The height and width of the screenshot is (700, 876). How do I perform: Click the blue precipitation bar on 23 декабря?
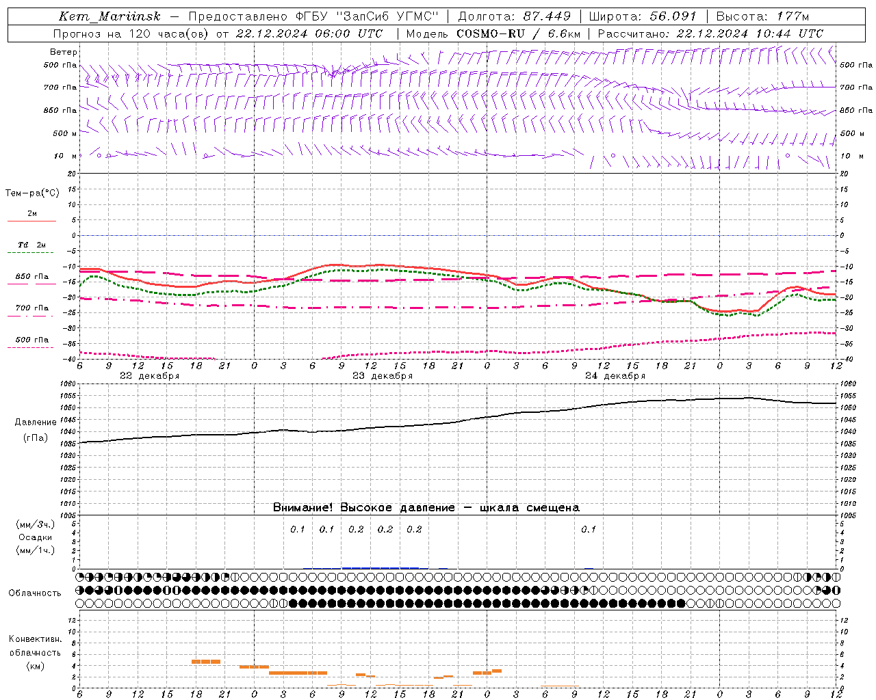[x=381, y=567]
